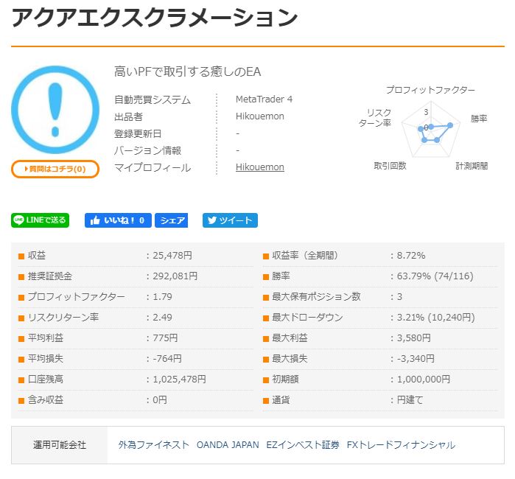
Task: Open the FXトレードフィナンシャル link
Action: point(401,445)
